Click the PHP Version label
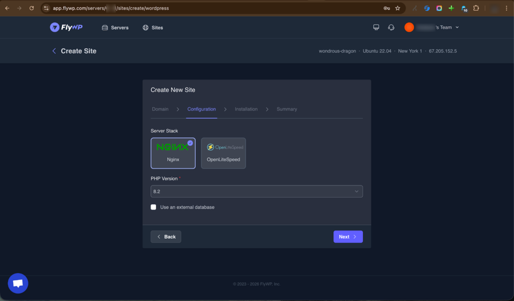Viewport: 514px width, 301px height. click(164, 178)
